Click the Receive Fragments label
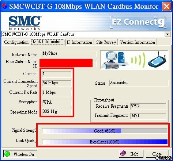This screenshot has width=173, height=161. coord(112,106)
